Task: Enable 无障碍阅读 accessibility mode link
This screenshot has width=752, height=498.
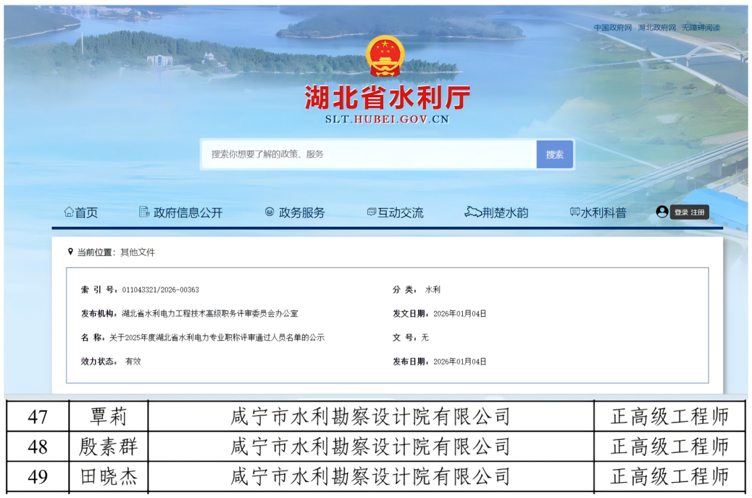Action: (701, 28)
